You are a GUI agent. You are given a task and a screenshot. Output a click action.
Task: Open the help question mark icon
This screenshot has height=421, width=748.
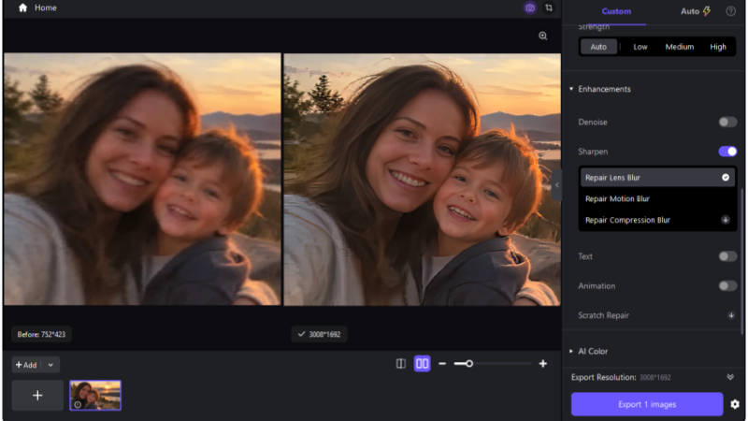tap(730, 11)
